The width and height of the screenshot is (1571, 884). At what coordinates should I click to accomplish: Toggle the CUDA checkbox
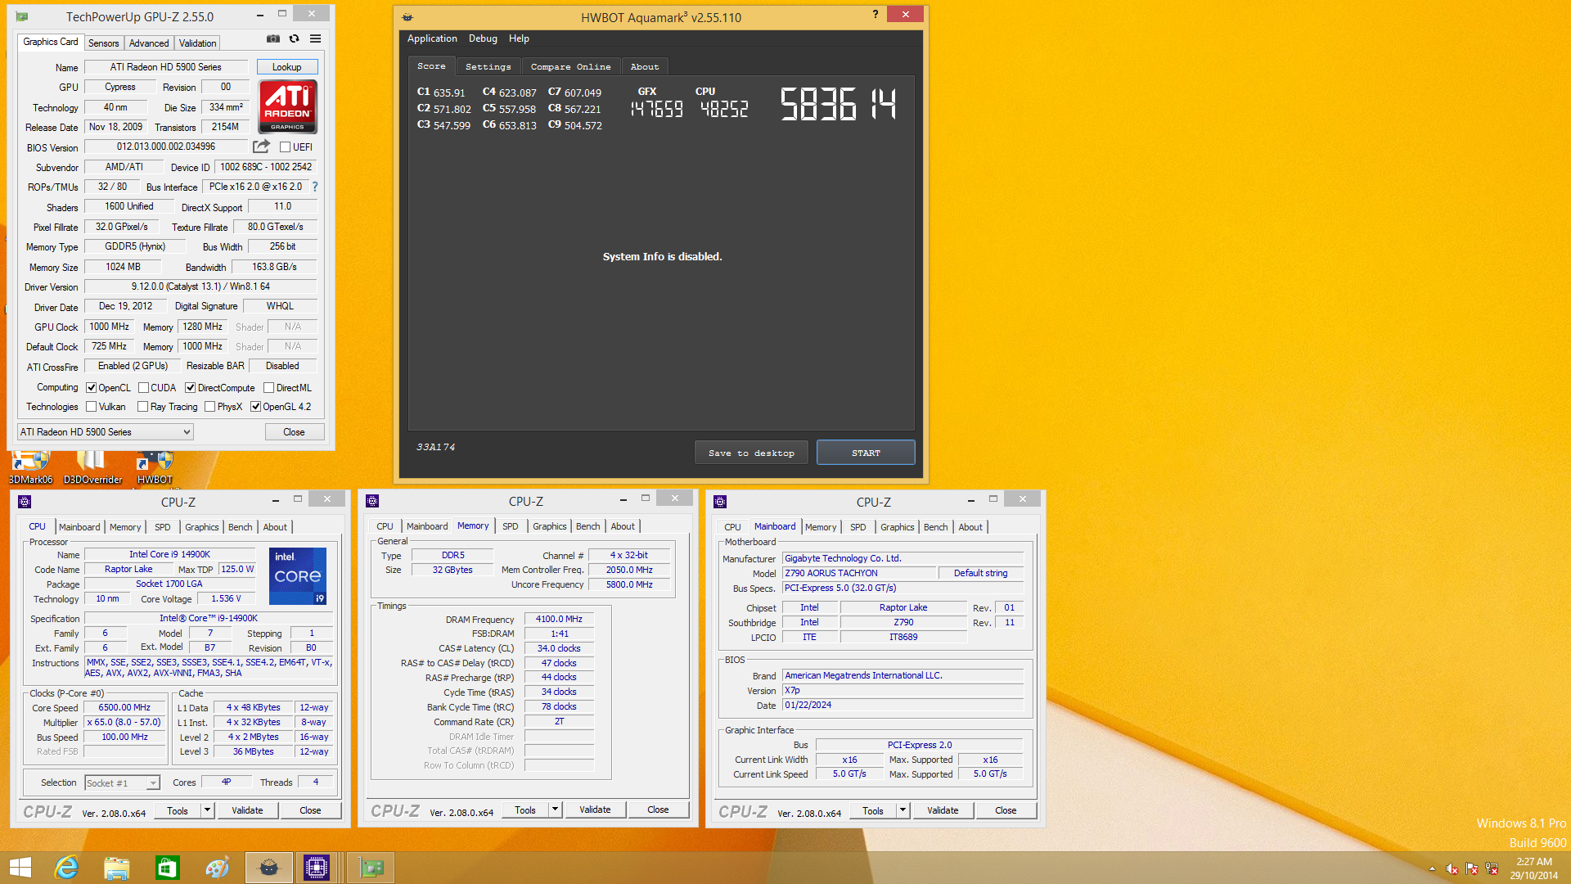[143, 388]
